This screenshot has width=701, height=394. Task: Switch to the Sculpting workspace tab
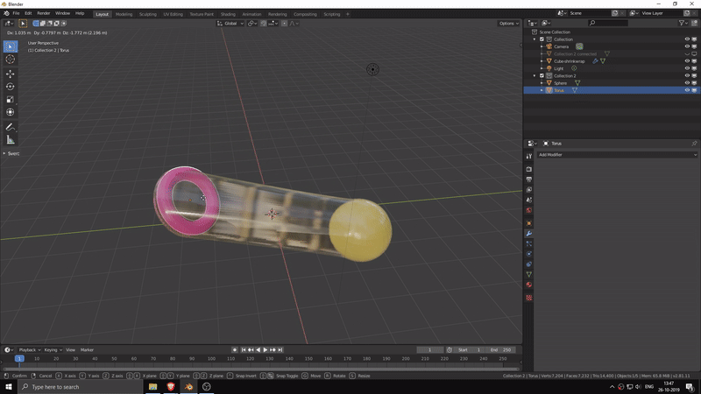tap(147, 14)
